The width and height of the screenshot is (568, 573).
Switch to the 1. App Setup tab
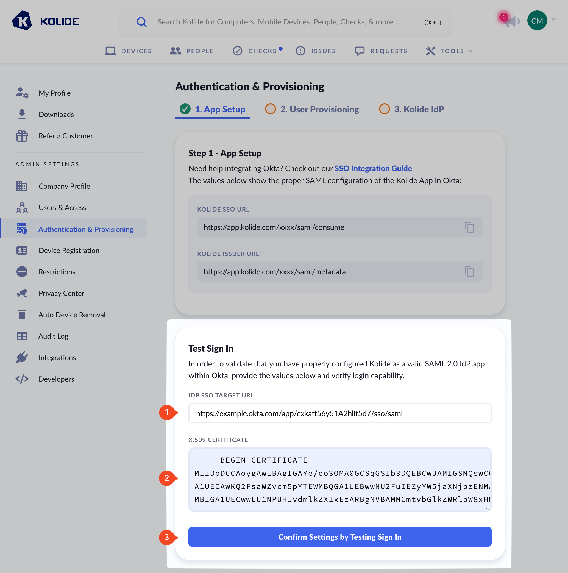[x=212, y=109]
